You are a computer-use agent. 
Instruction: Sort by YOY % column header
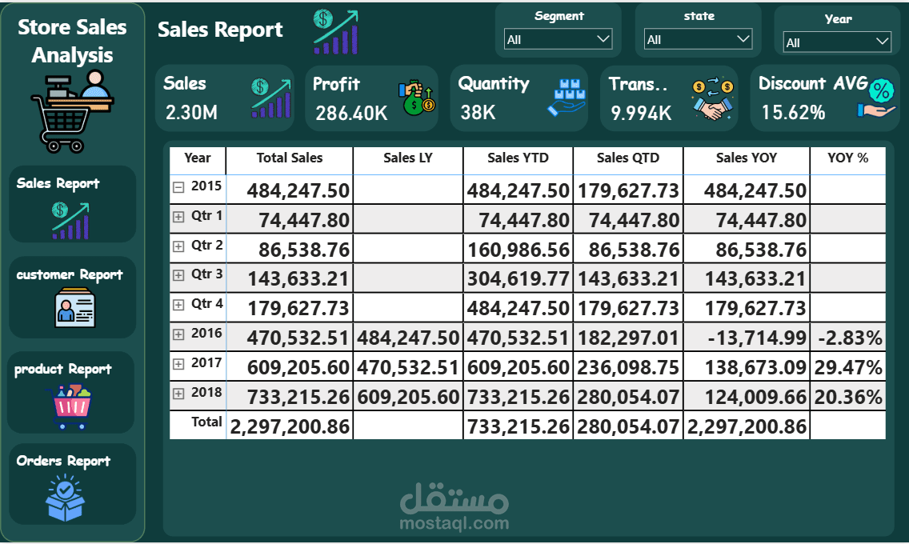click(847, 158)
